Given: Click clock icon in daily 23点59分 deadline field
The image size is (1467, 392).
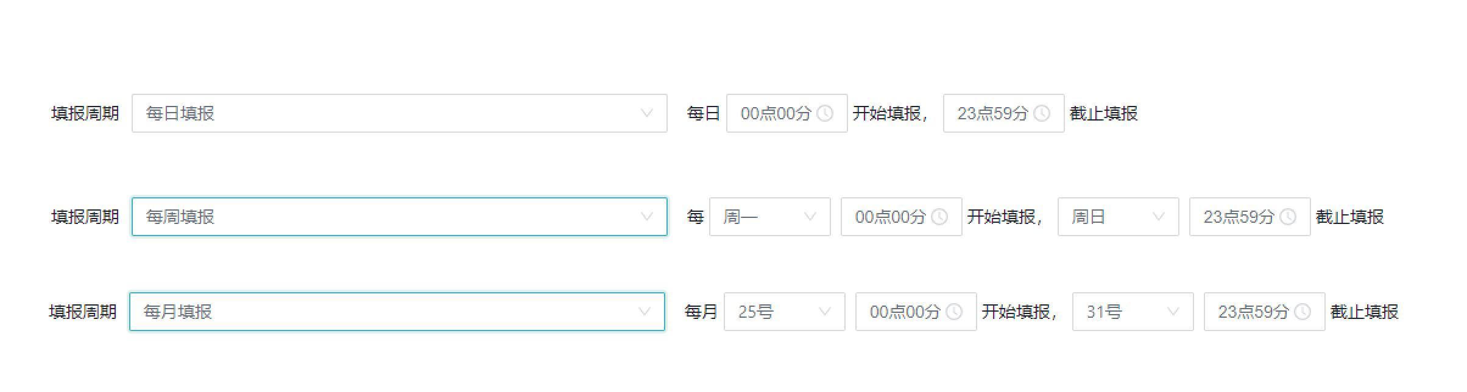Looking at the screenshot, I should pos(1041,113).
